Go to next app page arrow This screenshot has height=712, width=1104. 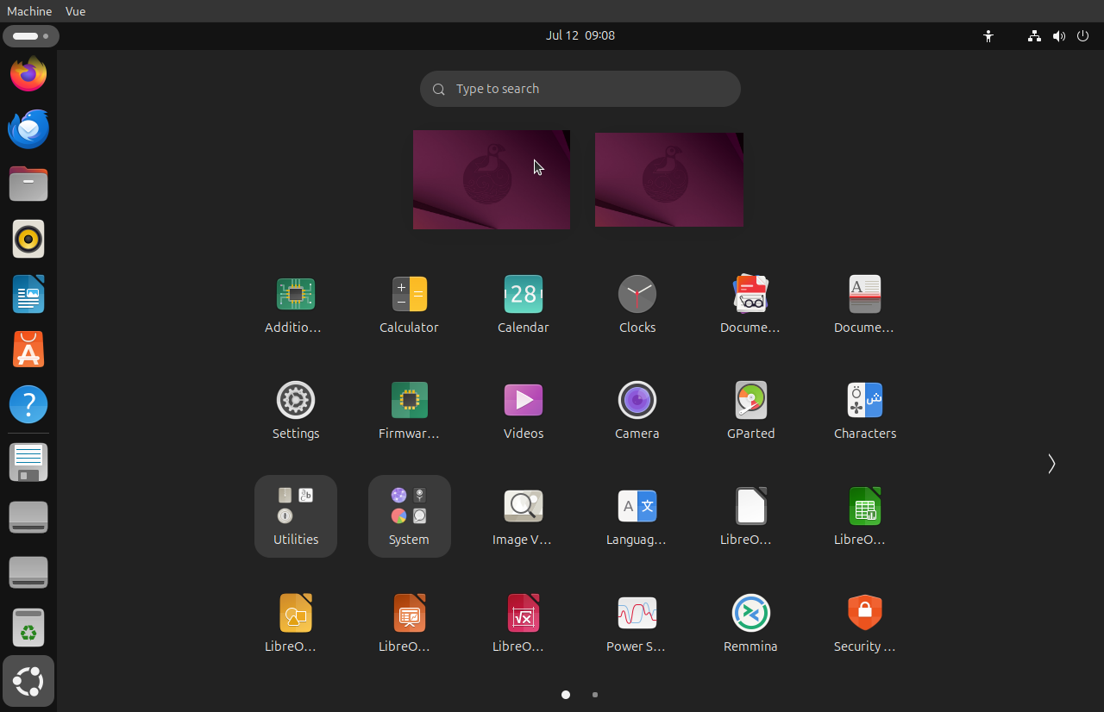pyautogui.click(x=1051, y=464)
